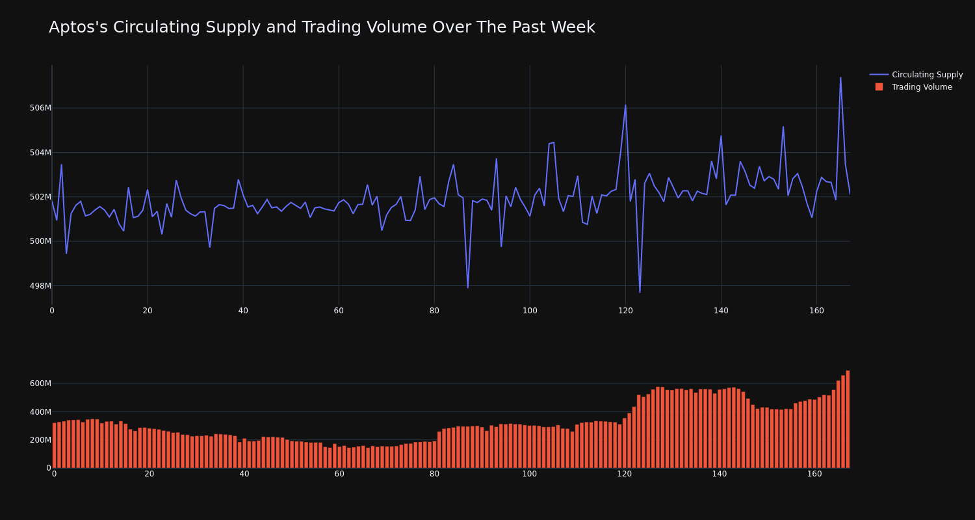Click the 400M volume axis label
Image resolution: width=975 pixels, height=520 pixels.
40,411
